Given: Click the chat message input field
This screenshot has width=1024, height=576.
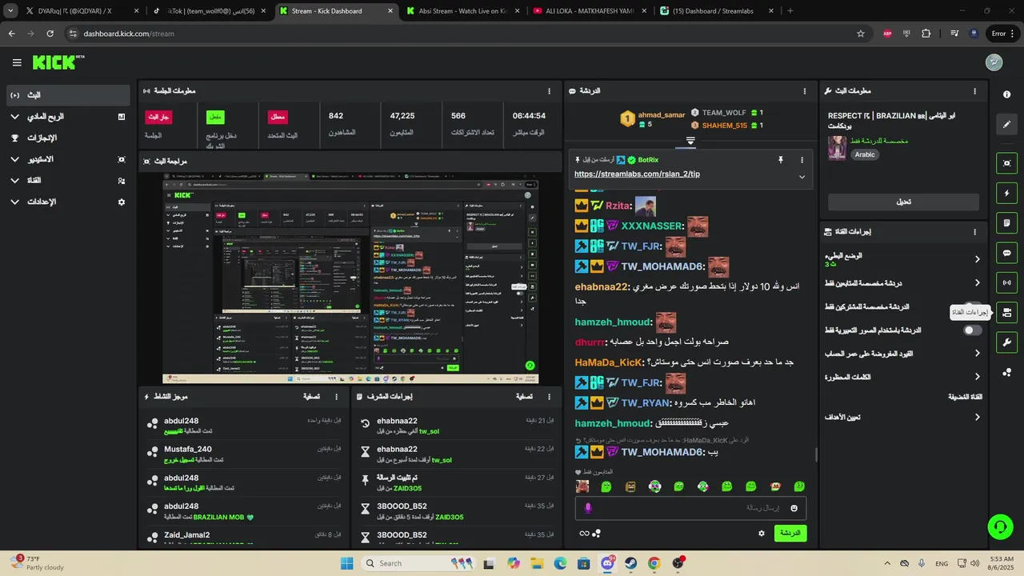Looking at the screenshot, I should pos(690,508).
